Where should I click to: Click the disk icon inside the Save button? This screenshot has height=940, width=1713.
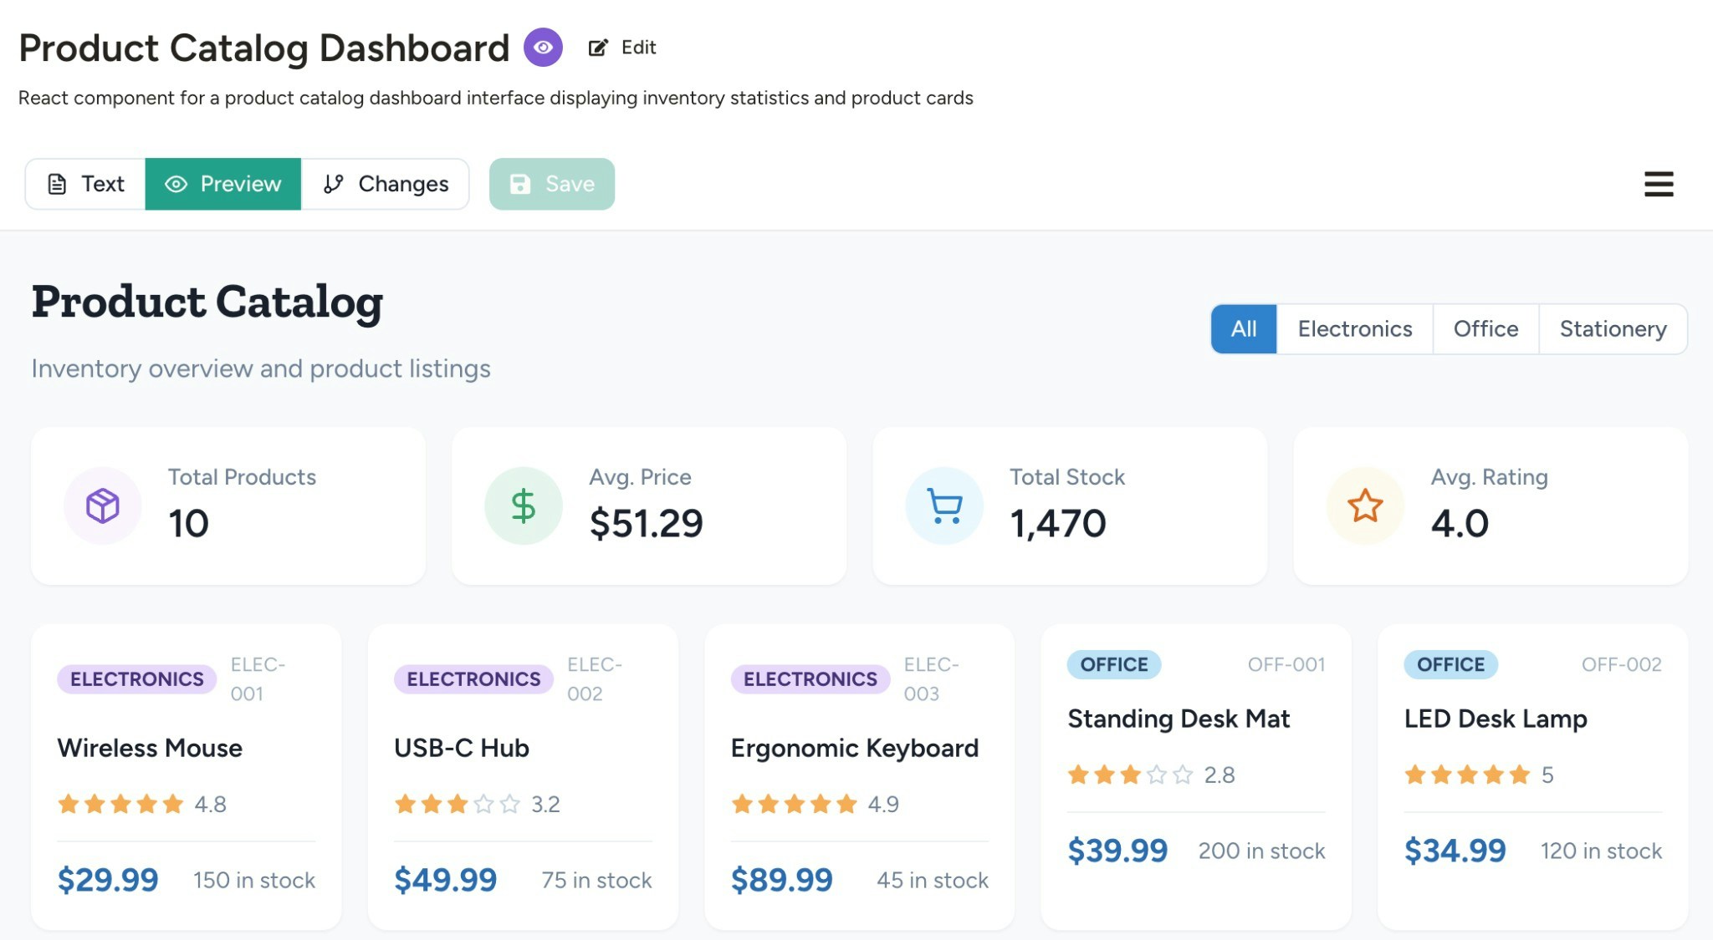(x=520, y=184)
